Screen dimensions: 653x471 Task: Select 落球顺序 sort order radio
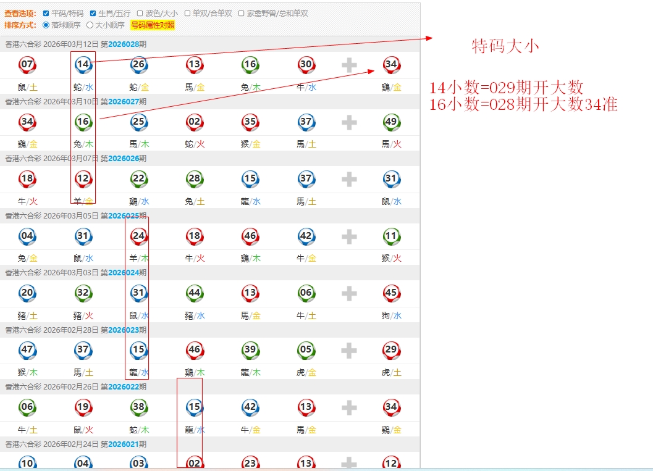pos(46,25)
